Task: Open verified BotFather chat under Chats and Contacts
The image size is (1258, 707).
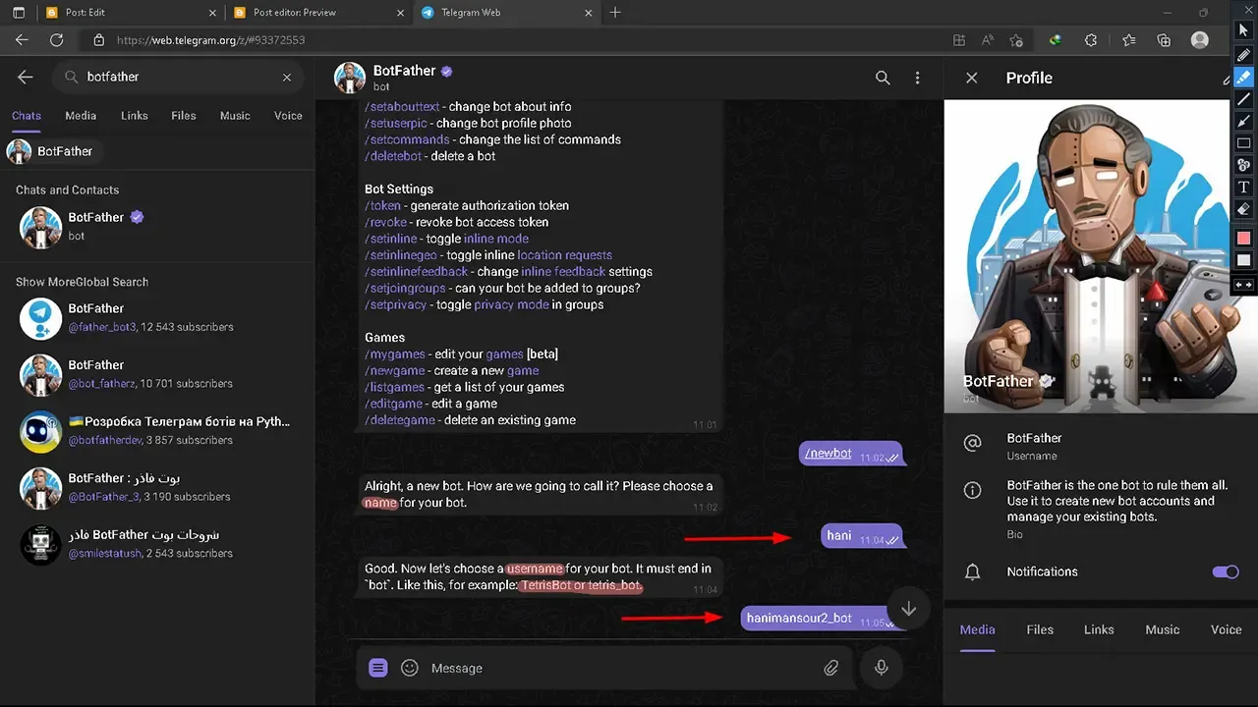Action: coord(157,226)
